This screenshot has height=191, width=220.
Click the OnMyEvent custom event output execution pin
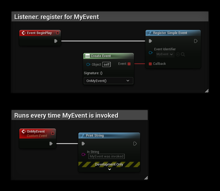[x=51, y=144]
